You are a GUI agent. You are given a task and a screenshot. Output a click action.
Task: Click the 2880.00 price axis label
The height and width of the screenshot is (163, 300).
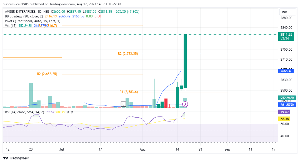point(286,18)
